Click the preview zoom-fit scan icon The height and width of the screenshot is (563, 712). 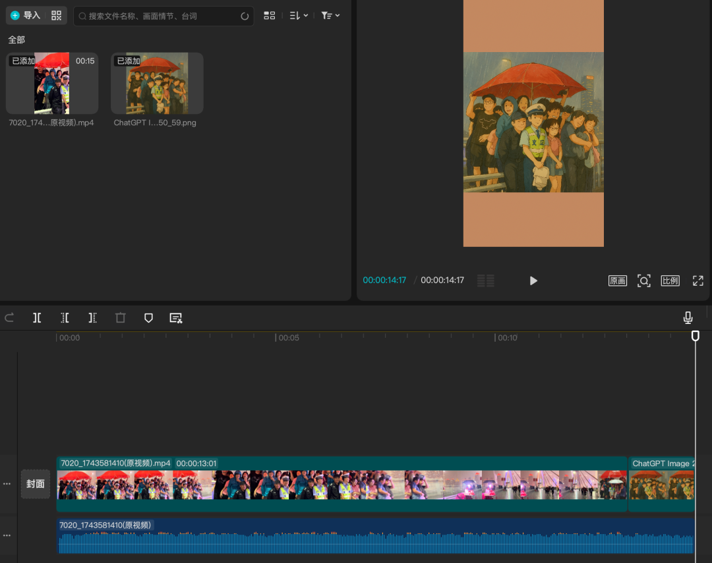644,281
